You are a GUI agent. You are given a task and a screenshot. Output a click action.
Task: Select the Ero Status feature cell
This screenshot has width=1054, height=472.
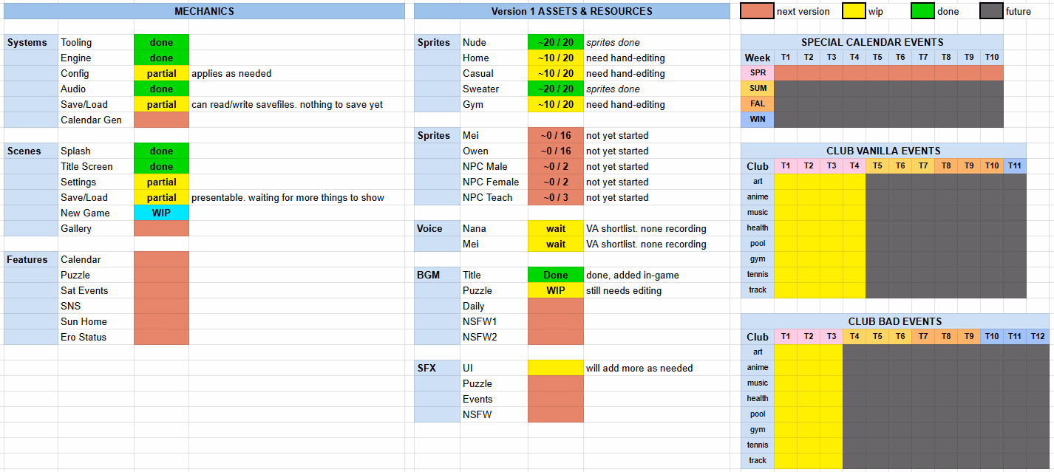[84, 337]
